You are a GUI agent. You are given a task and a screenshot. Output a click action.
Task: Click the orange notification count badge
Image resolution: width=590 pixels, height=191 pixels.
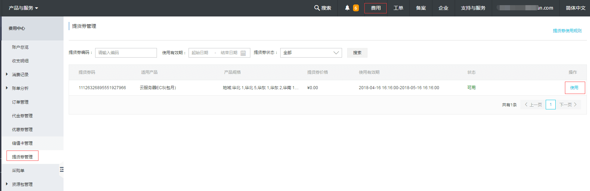356,8
